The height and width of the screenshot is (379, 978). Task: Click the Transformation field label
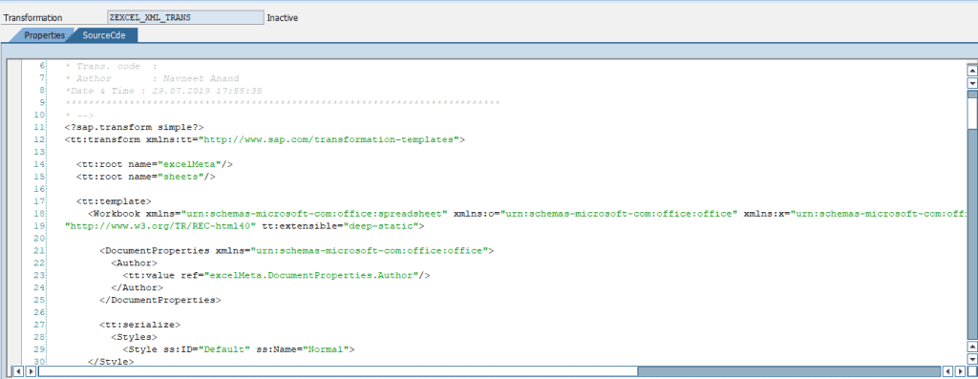pos(33,18)
